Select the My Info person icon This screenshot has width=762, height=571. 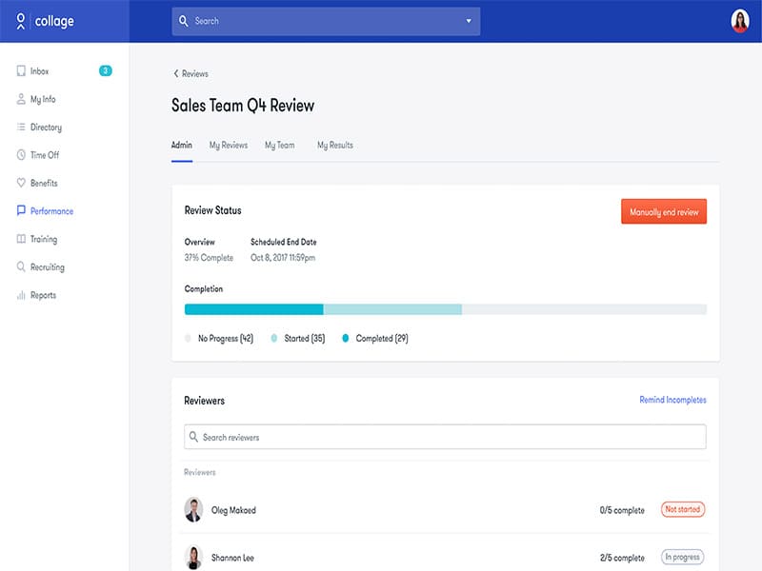tap(21, 99)
